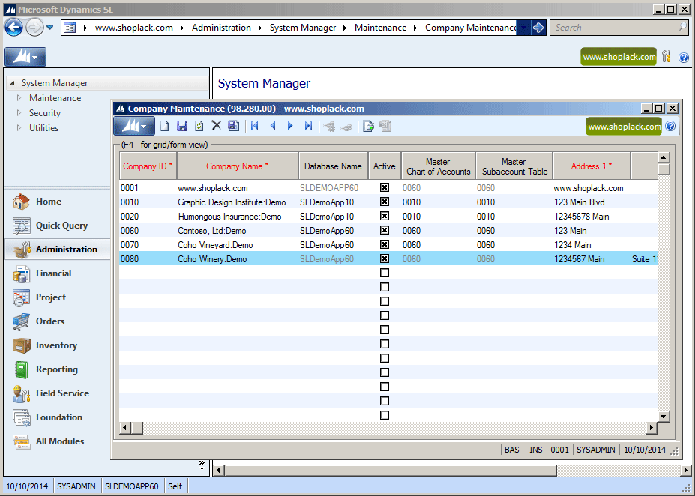Click Company Maintenance in the breadcrumb
Viewport: 695px width, 496px height.
pos(471,28)
